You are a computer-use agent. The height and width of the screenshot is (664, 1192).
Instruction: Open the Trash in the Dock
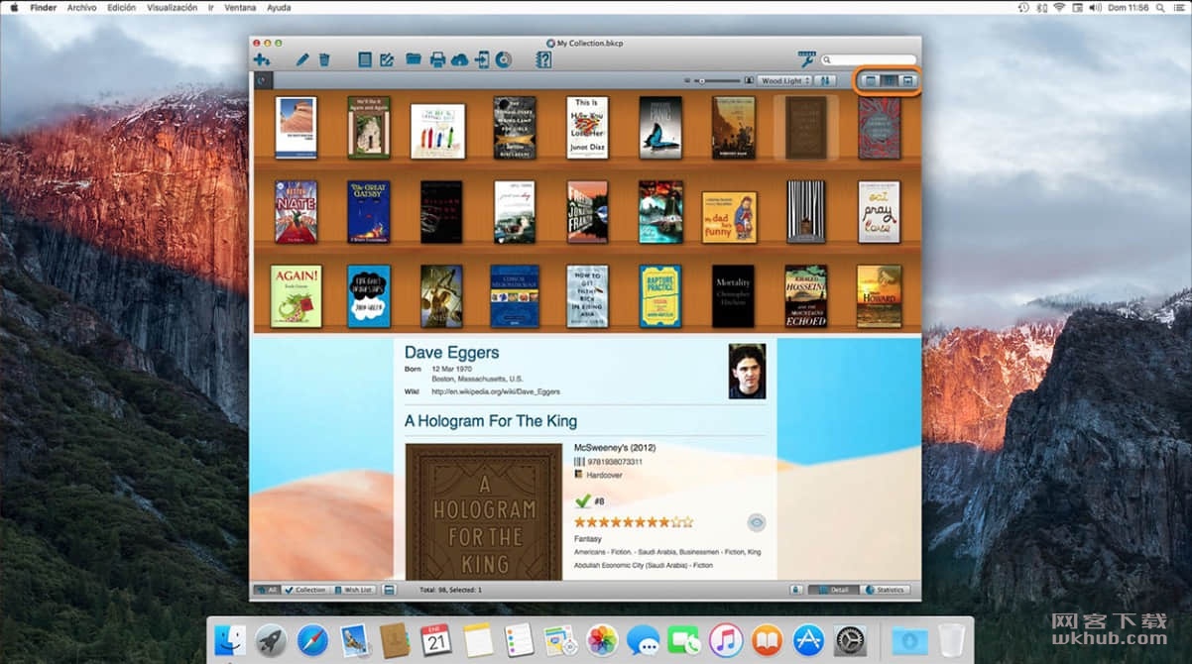[950, 639]
